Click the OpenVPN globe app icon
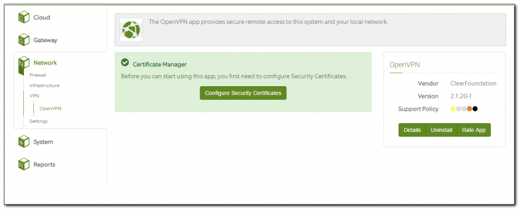This screenshot has height=209, width=519. click(x=132, y=30)
